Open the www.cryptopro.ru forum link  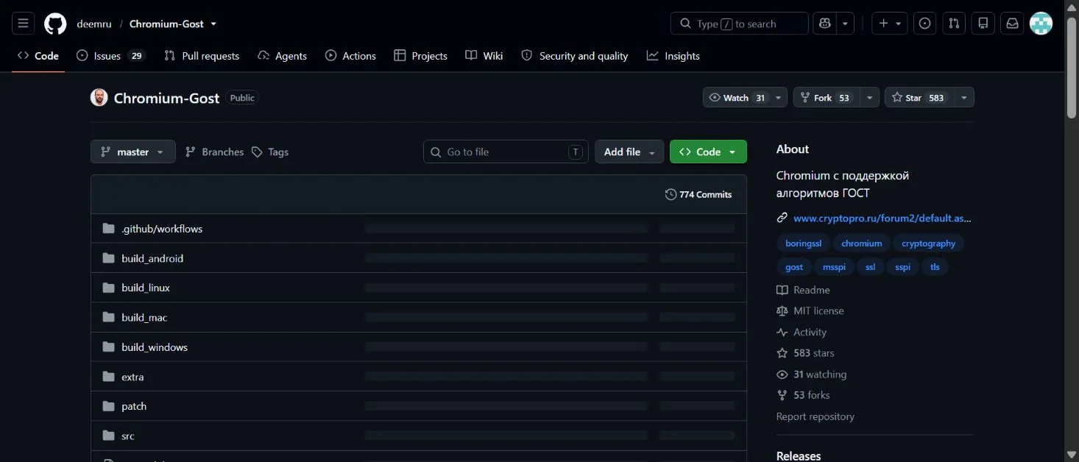coord(882,218)
